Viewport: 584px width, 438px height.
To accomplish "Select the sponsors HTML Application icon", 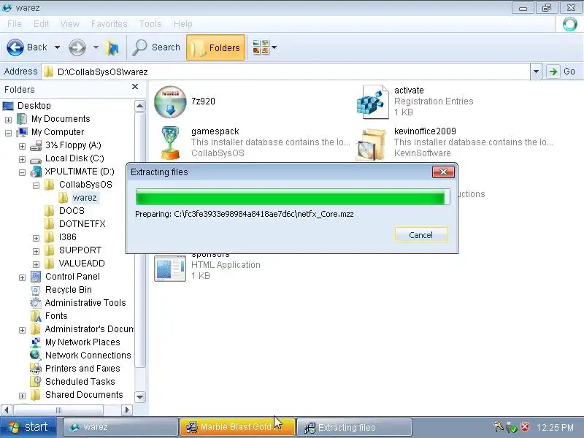I will (x=170, y=267).
